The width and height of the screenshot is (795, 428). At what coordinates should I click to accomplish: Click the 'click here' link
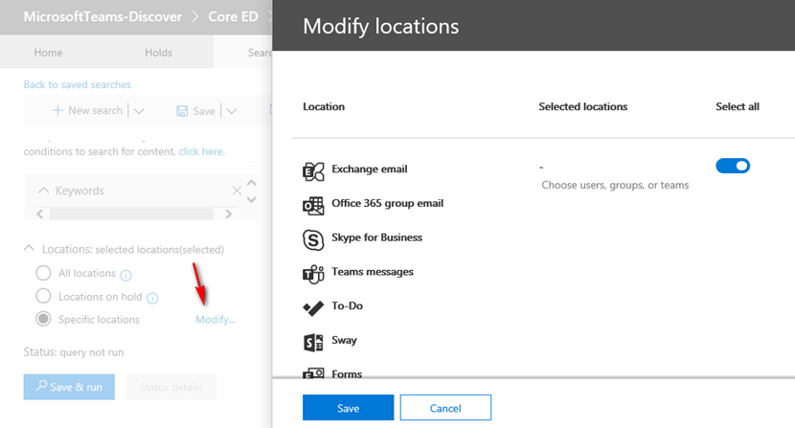click(x=201, y=151)
